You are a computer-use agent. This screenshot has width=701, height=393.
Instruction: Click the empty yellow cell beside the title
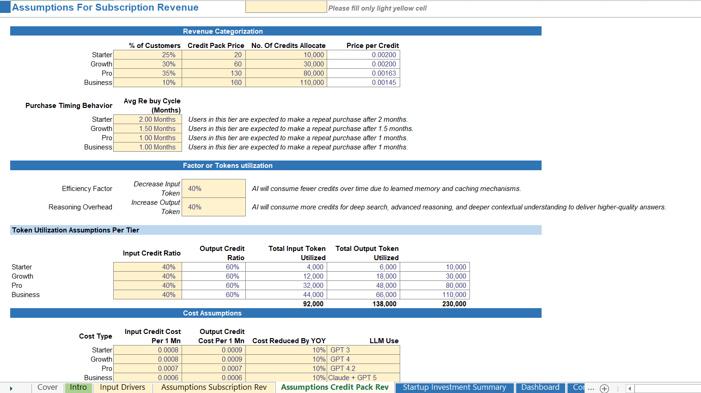click(x=286, y=7)
